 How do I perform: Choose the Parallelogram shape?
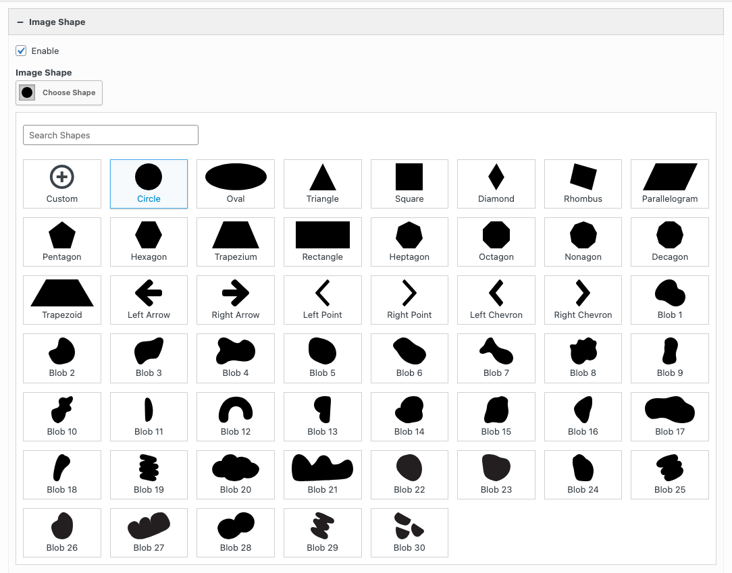pos(670,184)
